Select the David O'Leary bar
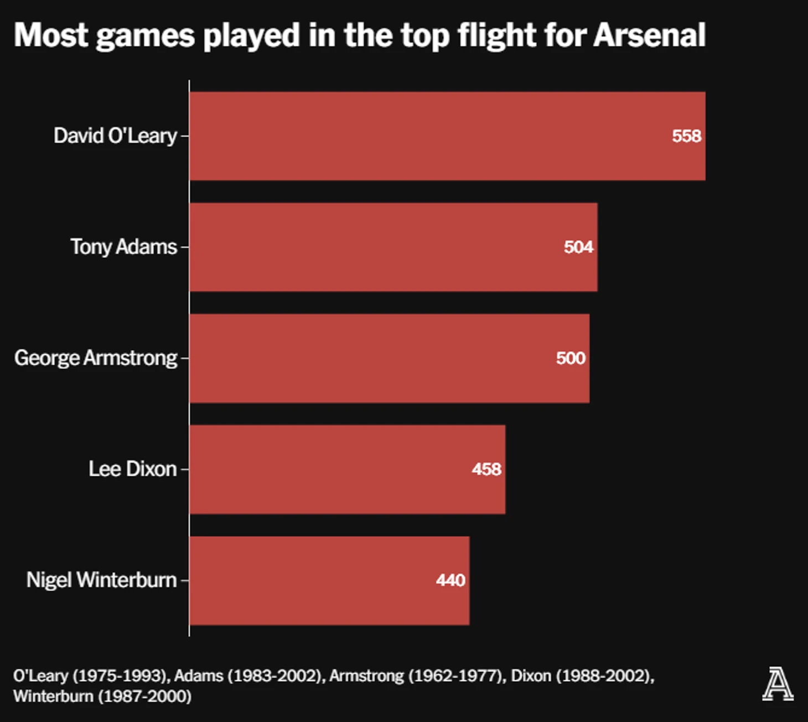The height and width of the screenshot is (722, 808). 448,136
